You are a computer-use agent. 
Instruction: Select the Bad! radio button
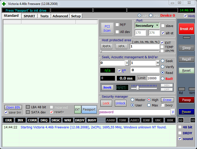click(162, 79)
